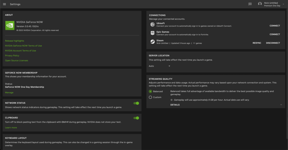Image resolution: width=288 pixels, height=150 pixels.
Task: Click the feedback notification icon
Action: (x=250, y=4)
